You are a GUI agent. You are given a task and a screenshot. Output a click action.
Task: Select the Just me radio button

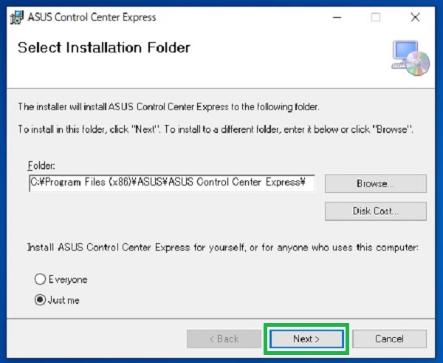click(x=40, y=300)
